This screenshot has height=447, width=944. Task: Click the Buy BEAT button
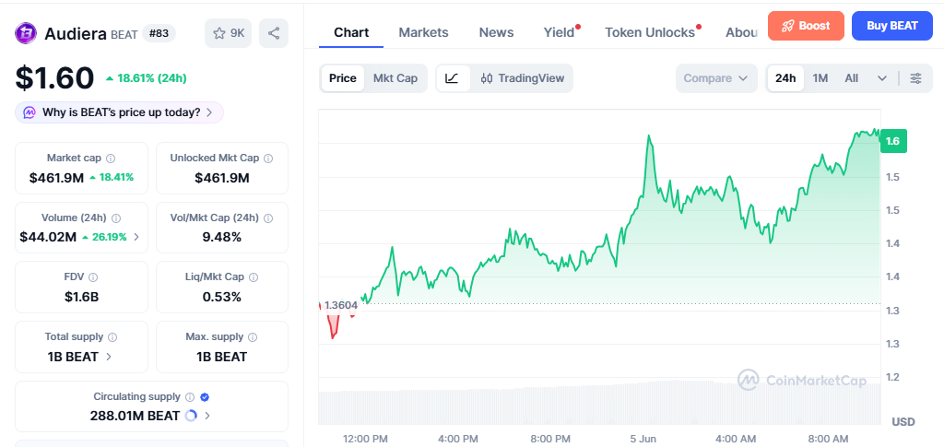pos(892,26)
